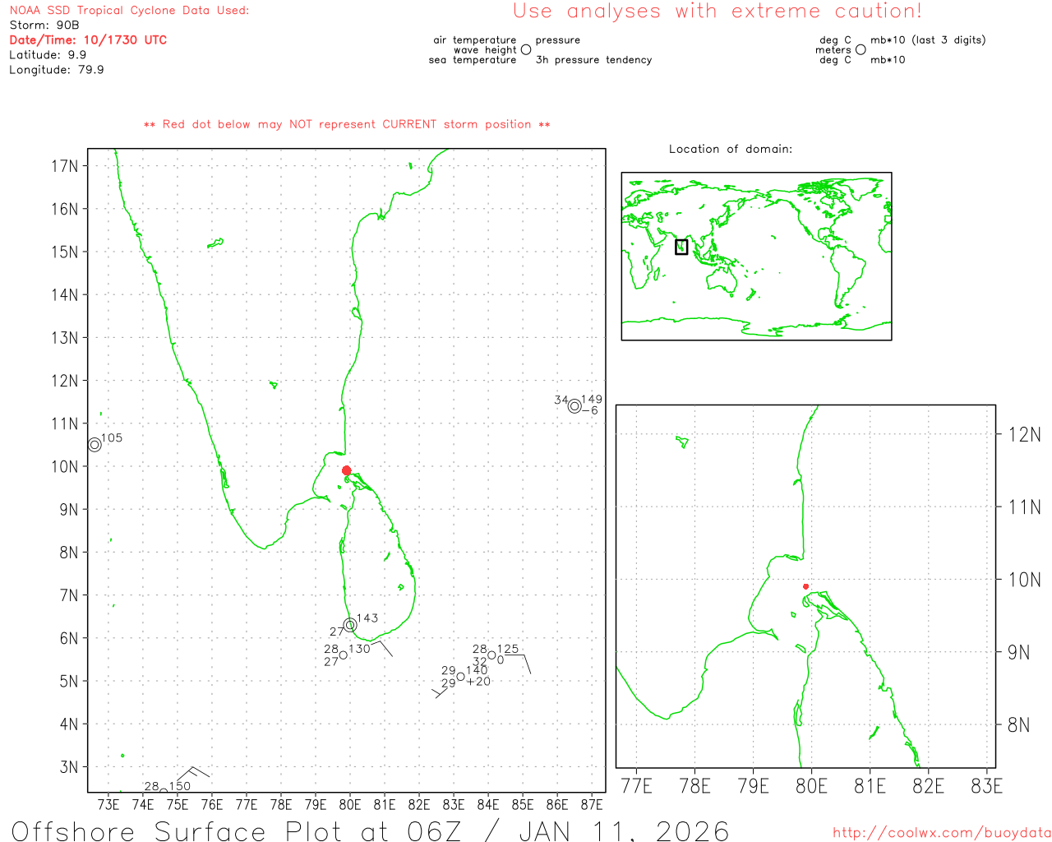
Task: Click the red storm position dot on main map
Action: 346,470
